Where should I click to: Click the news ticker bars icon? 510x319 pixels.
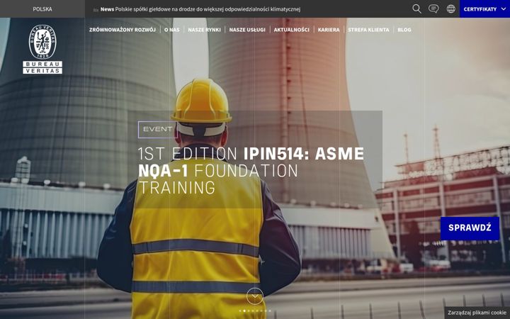click(96, 10)
